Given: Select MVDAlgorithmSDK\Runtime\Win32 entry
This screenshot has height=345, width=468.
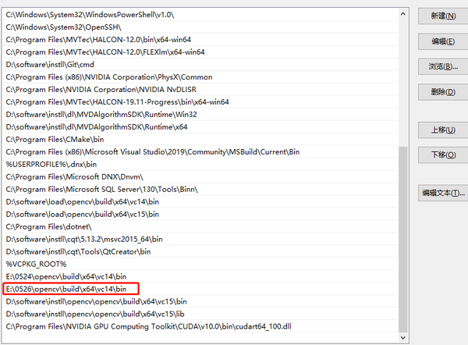Looking at the screenshot, I should [200, 115].
